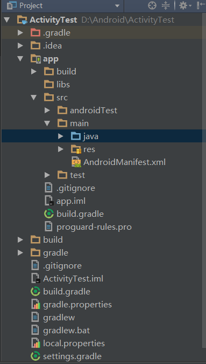Click the root build.gradle Gradle icon
Image resolution: width=206 pixels, height=364 pixels.
tap(35, 292)
